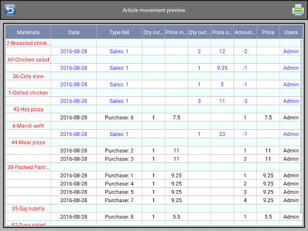This screenshot has height=231, width=308.
Task: Select the Purchase: 8 bill entry
Action: 119,217
